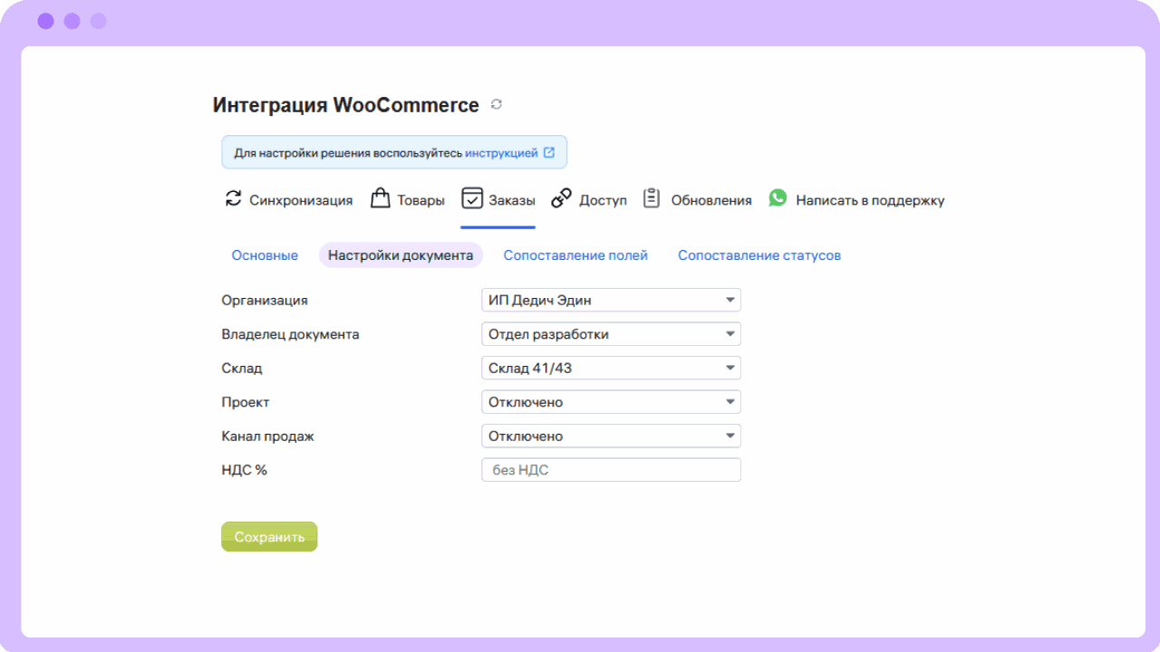The image size is (1160, 652).
Task: Click the НДС % input field
Action: click(611, 470)
